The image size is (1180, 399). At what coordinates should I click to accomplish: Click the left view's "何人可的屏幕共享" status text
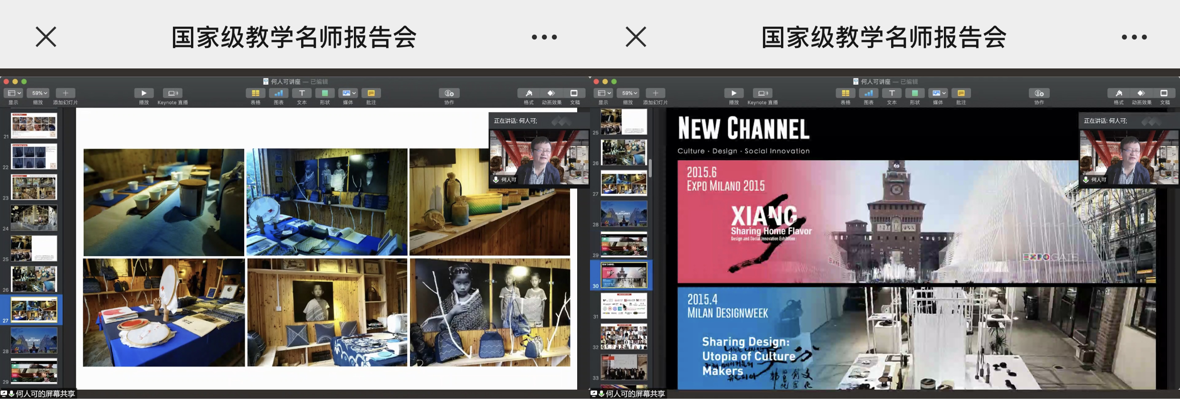46,394
